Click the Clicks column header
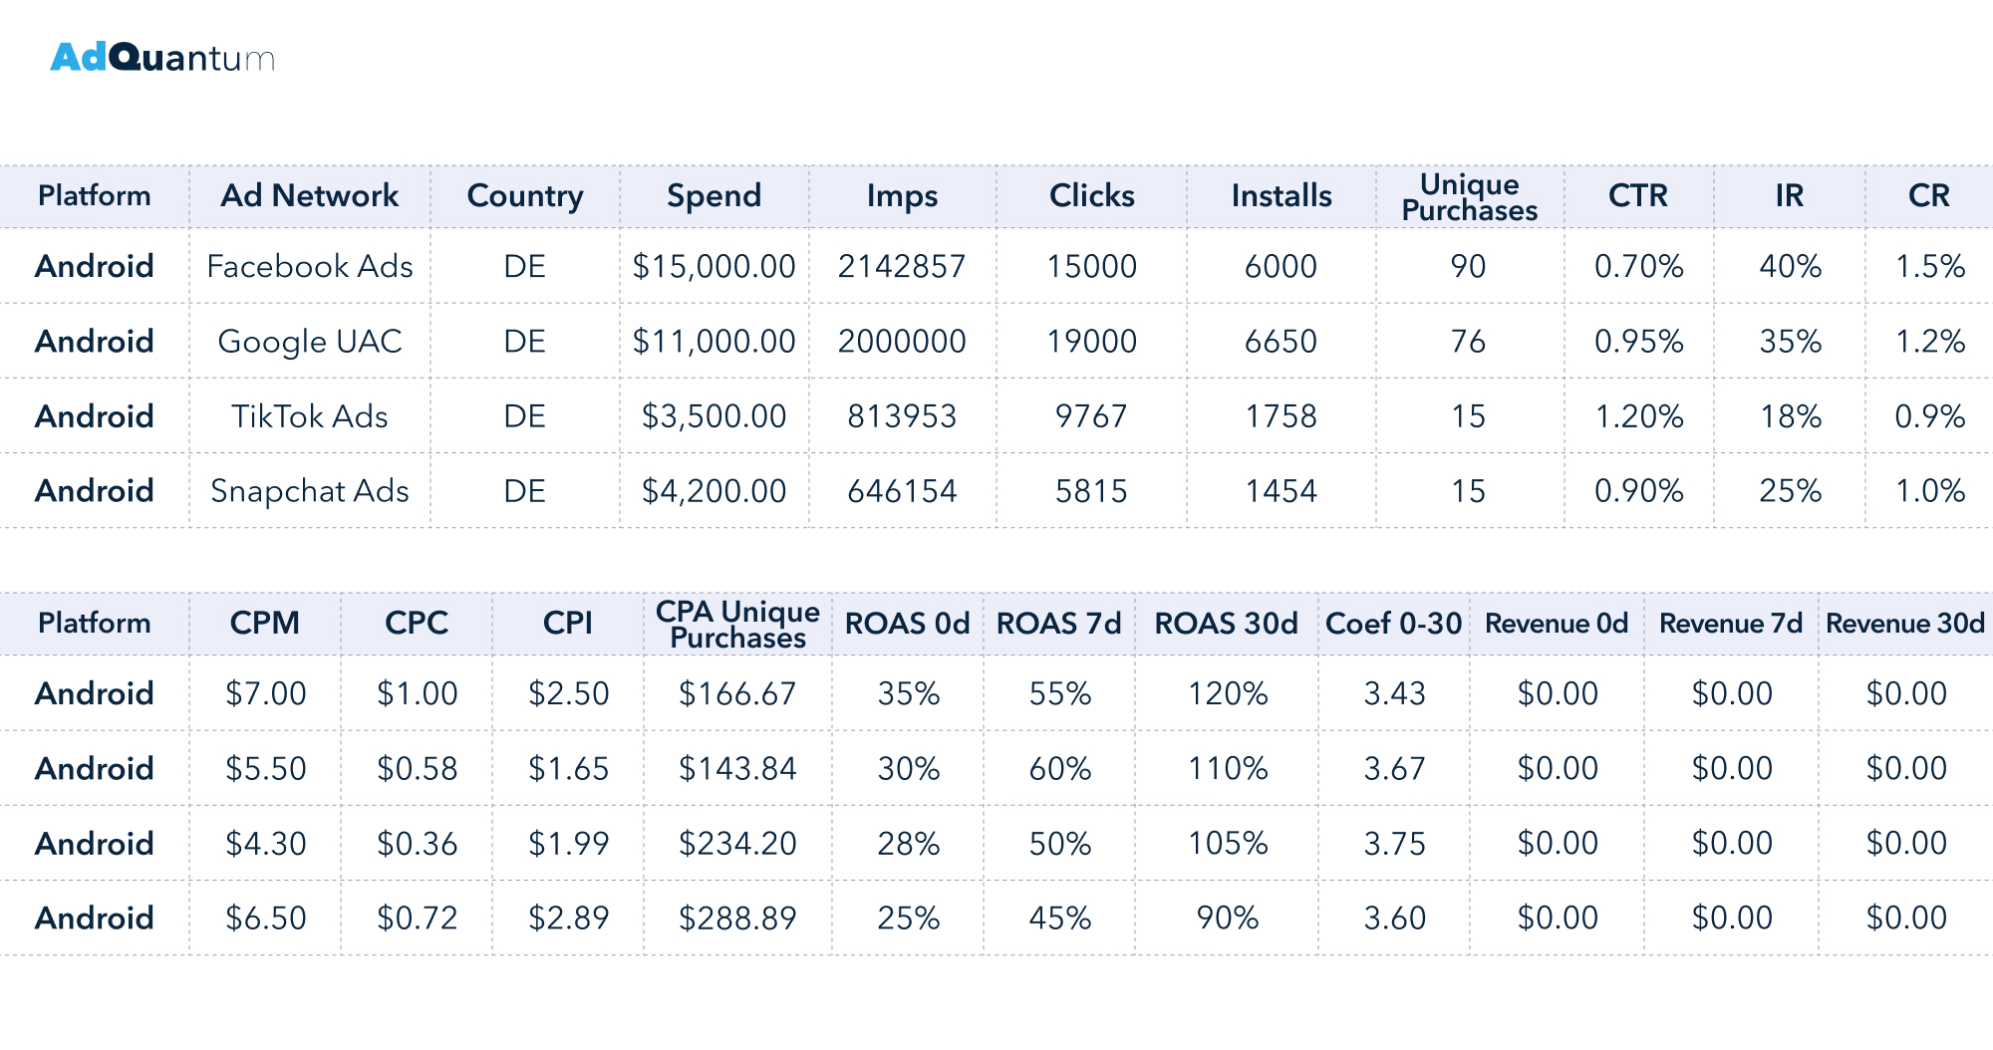Viewport: 1993px width, 1050px height. click(1091, 195)
